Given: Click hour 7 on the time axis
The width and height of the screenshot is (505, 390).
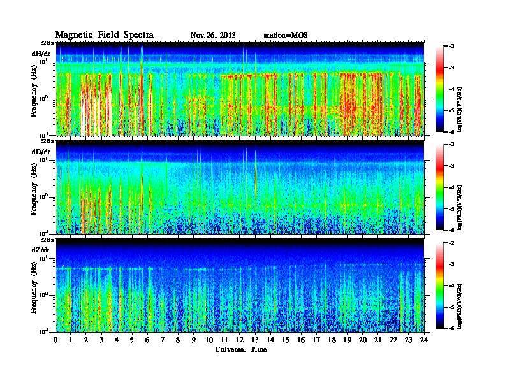Looking at the screenshot, I should pyautogui.click(x=163, y=340).
